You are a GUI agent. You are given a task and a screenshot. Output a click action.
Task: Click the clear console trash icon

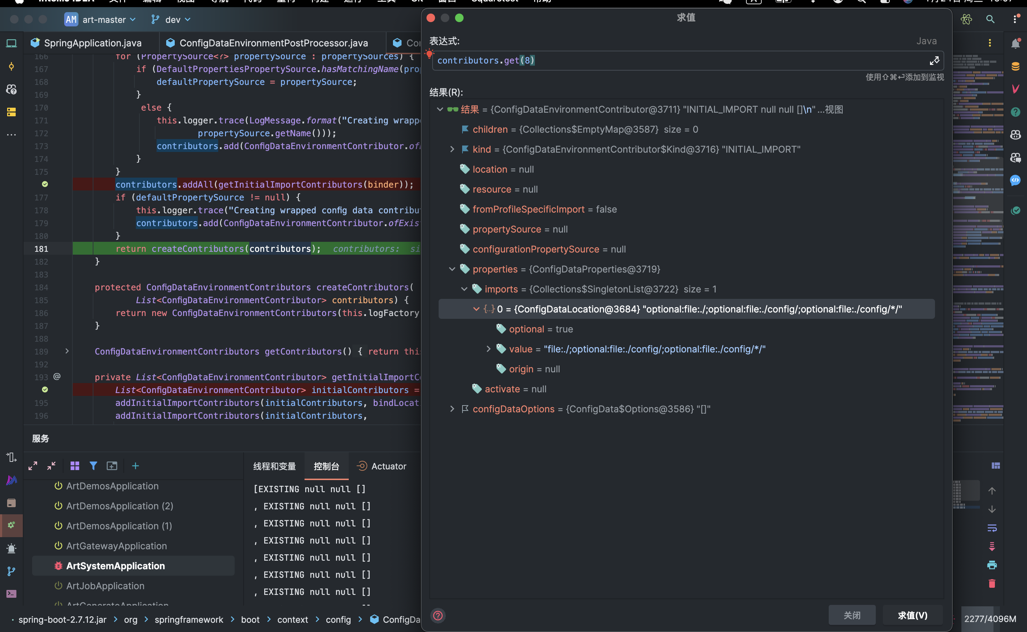tap(992, 583)
